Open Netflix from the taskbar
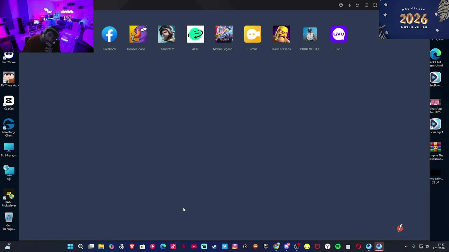Viewport: 449px width, 252px height. point(183,246)
